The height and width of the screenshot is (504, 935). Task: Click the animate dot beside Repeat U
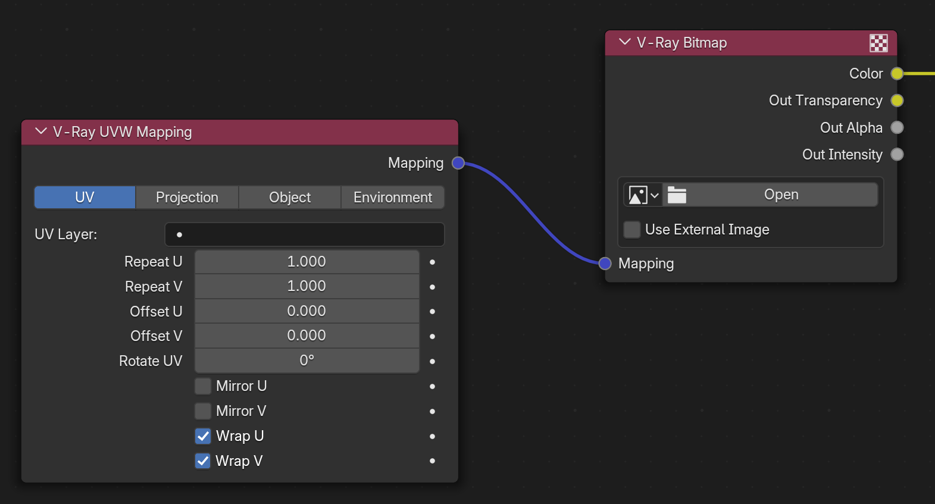coord(432,262)
